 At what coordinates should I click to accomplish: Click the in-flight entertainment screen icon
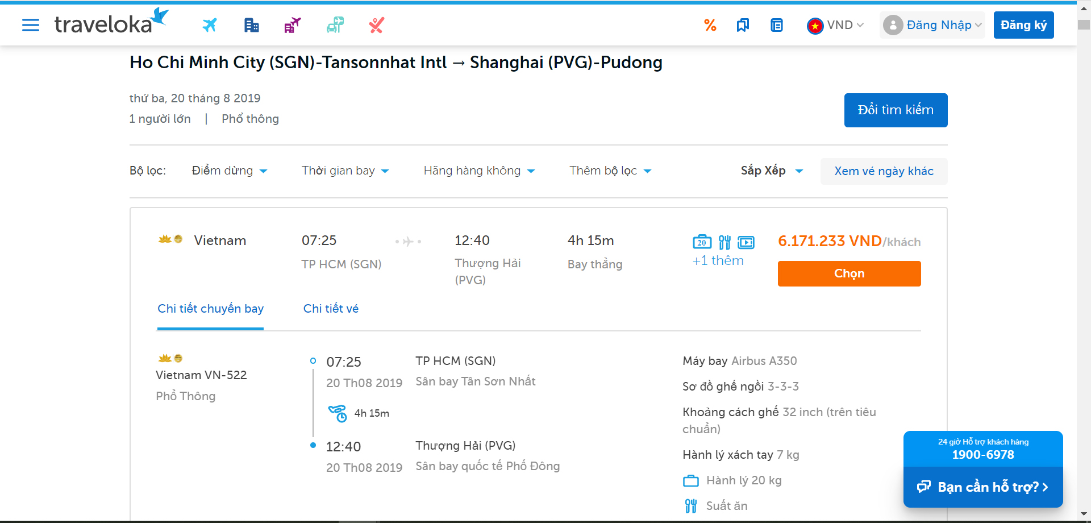(746, 242)
